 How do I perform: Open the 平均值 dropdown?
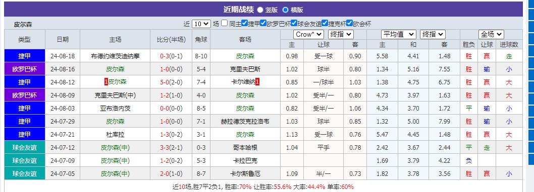(398, 34)
